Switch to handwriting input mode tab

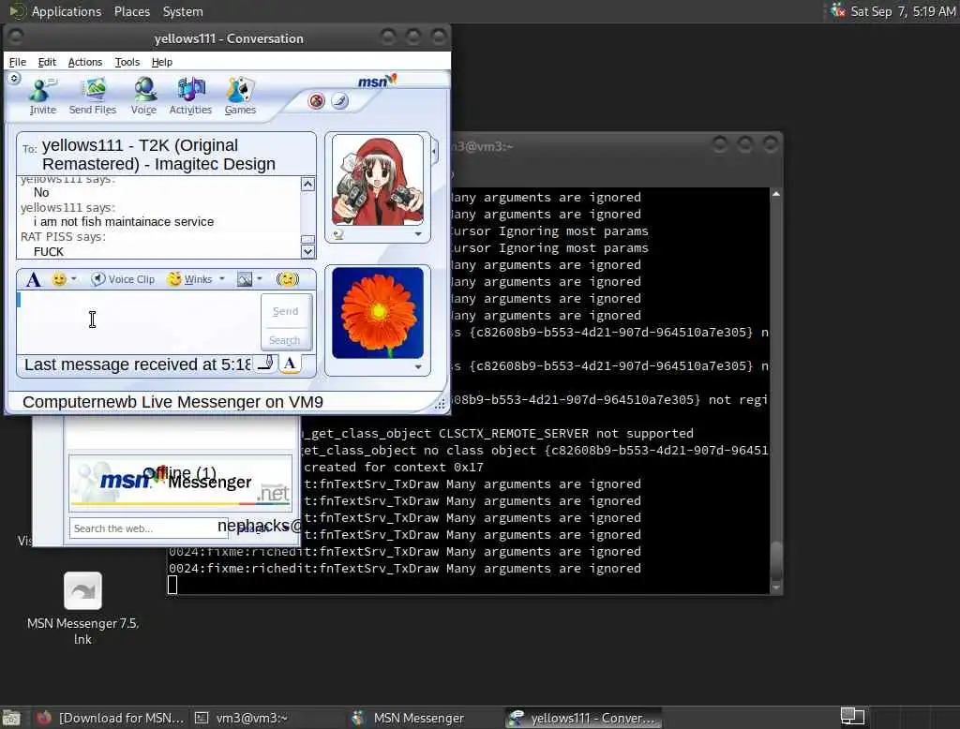coord(267,363)
